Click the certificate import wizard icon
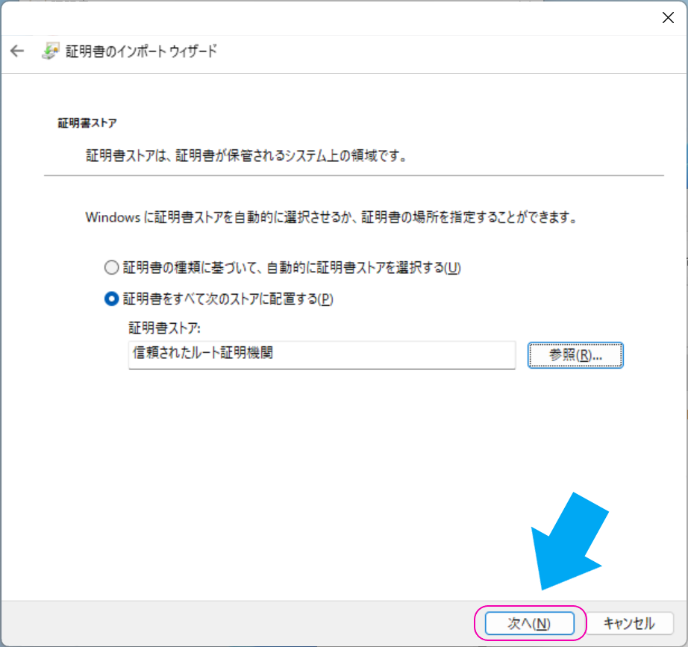 point(50,51)
